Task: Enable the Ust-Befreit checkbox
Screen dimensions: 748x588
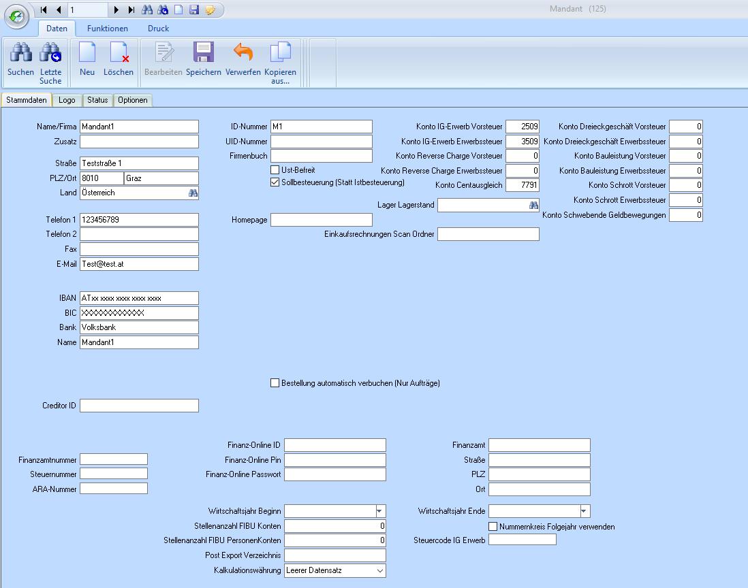Action: [x=275, y=170]
